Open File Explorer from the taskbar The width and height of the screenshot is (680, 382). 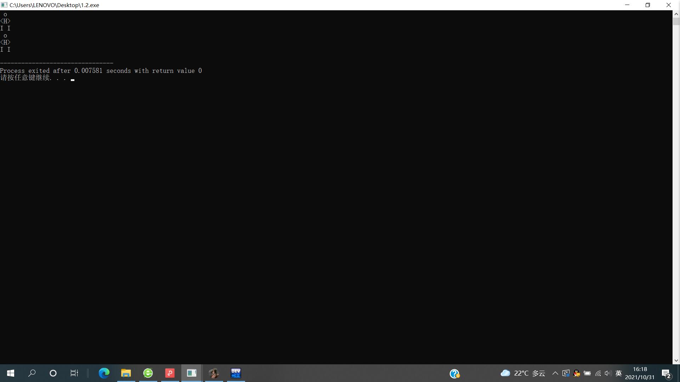point(126,373)
